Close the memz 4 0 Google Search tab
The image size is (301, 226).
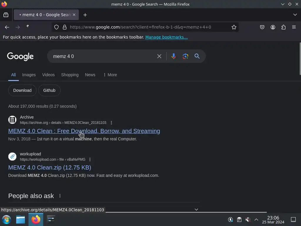click(x=74, y=15)
